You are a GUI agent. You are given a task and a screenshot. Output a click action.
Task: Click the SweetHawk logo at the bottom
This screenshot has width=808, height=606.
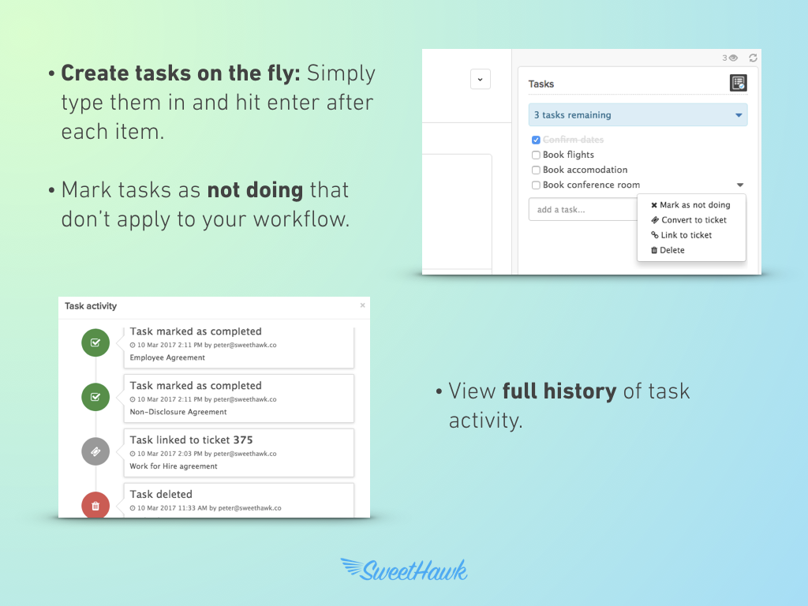404,570
